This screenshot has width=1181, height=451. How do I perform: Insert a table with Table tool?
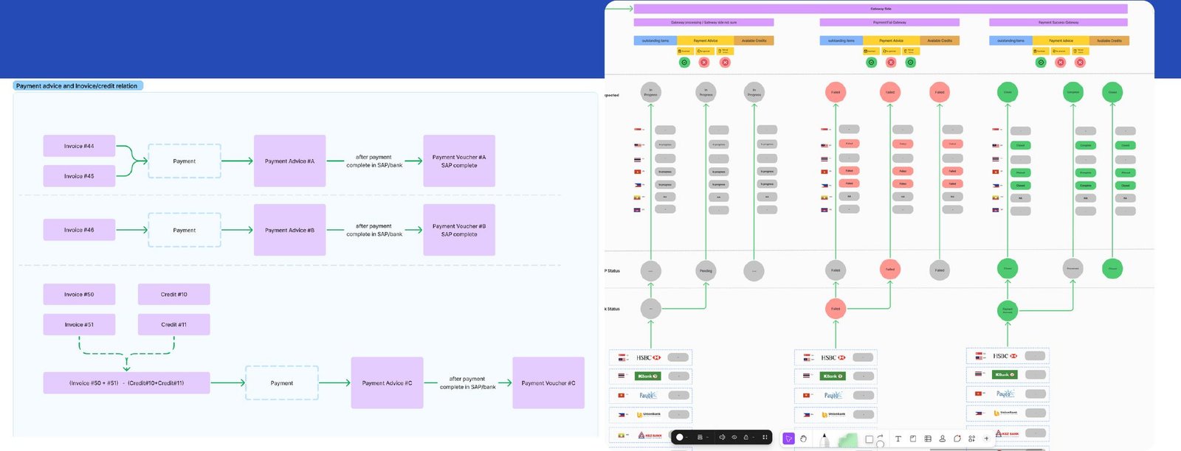tap(928, 438)
